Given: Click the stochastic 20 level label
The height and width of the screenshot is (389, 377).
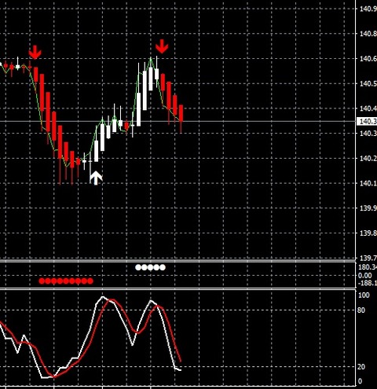Looking at the screenshot, I should (x=361, y=367).
